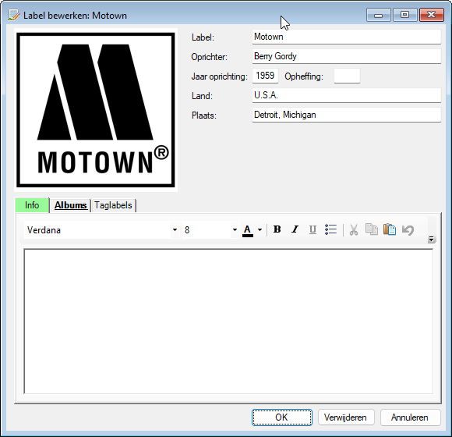
Task: Open the Taglabels tab
Action: (x=113, y=205)
